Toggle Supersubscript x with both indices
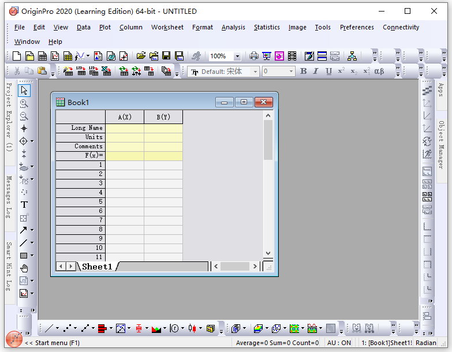This screenshot has height=352, width=452. coord(367,71)
